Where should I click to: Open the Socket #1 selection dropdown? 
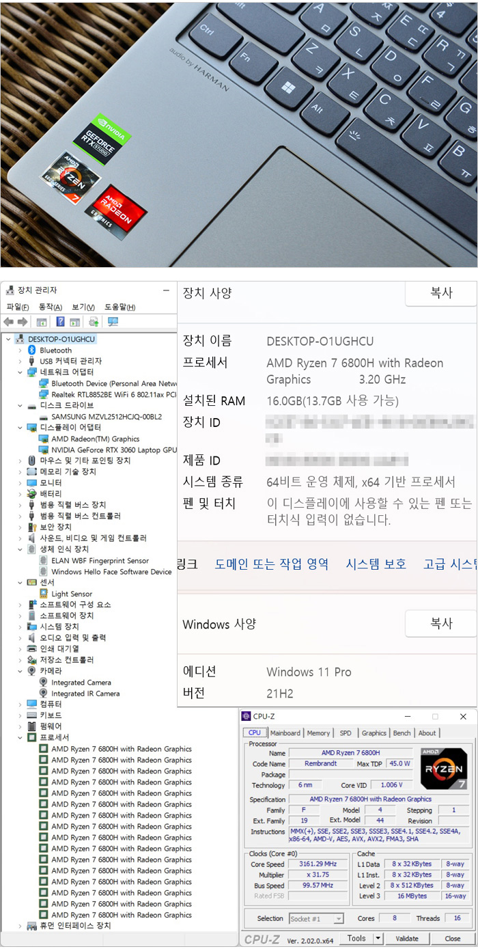316,919
